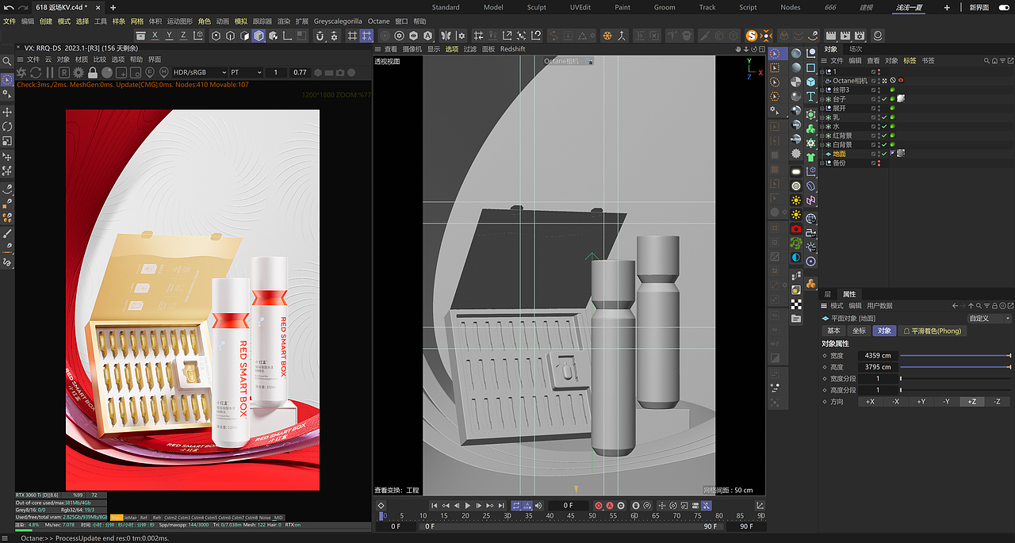Viewport: 1015px width, 543px height.
Task: Switch to Nodes layout
Action: coord(791,7)
